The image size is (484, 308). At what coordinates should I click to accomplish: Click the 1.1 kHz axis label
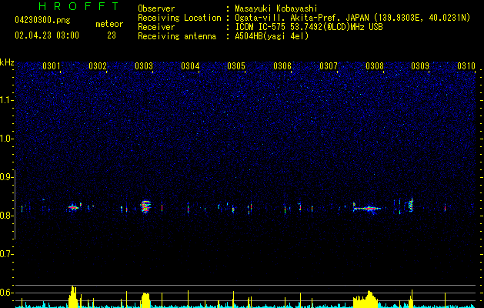[x=6, y=100]
